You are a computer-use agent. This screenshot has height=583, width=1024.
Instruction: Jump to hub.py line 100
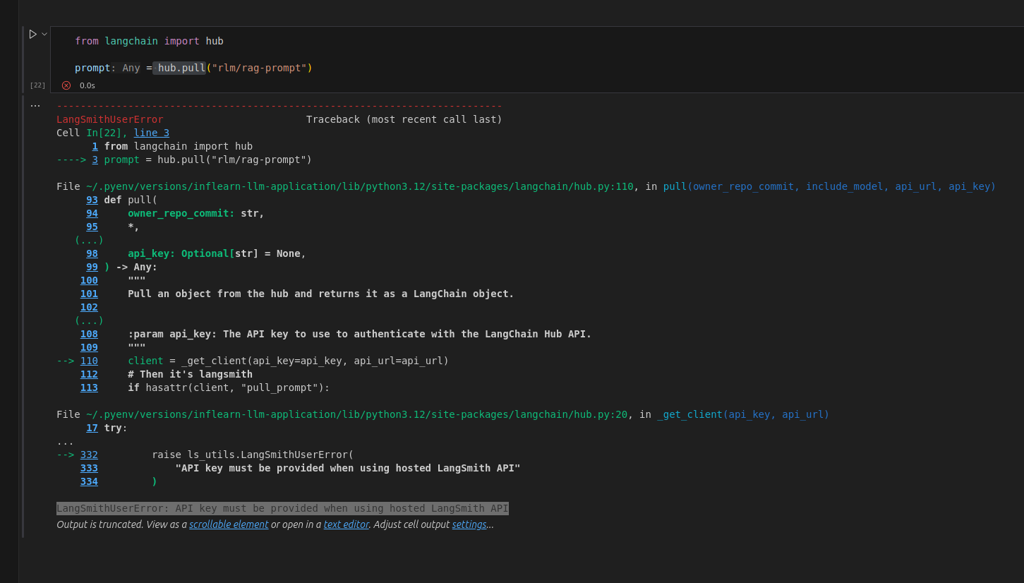[90, 280]
